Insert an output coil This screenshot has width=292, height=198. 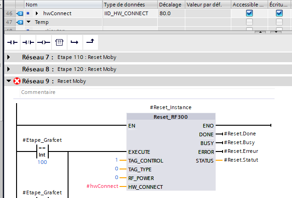click(43, 42)
